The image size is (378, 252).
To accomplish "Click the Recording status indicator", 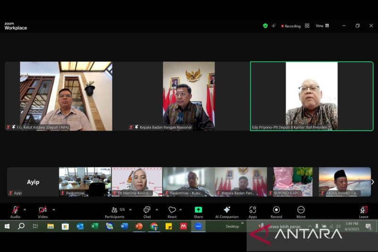I will pos(291,26).
